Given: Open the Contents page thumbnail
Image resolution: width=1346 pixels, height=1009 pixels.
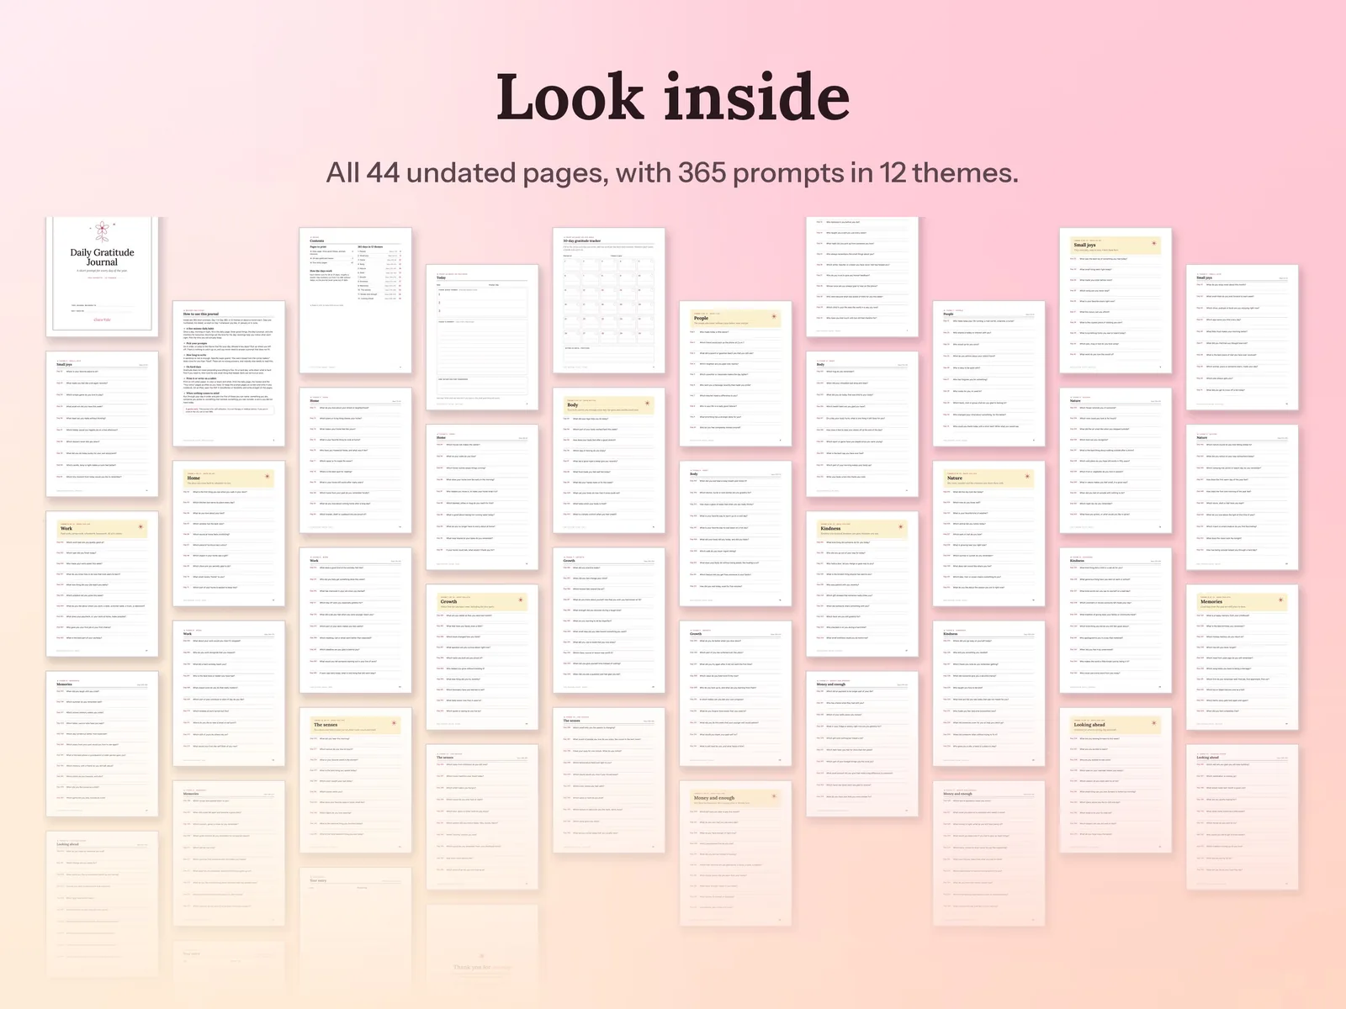Looking at the screenshot, I should (x=356, y=300).
